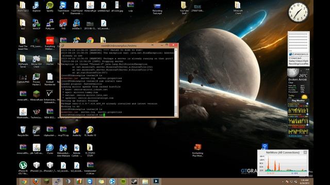330x185 pixels.
Task: Open the uTorrent iPhone 4S iOS 7 file
Action: [23, 168]
